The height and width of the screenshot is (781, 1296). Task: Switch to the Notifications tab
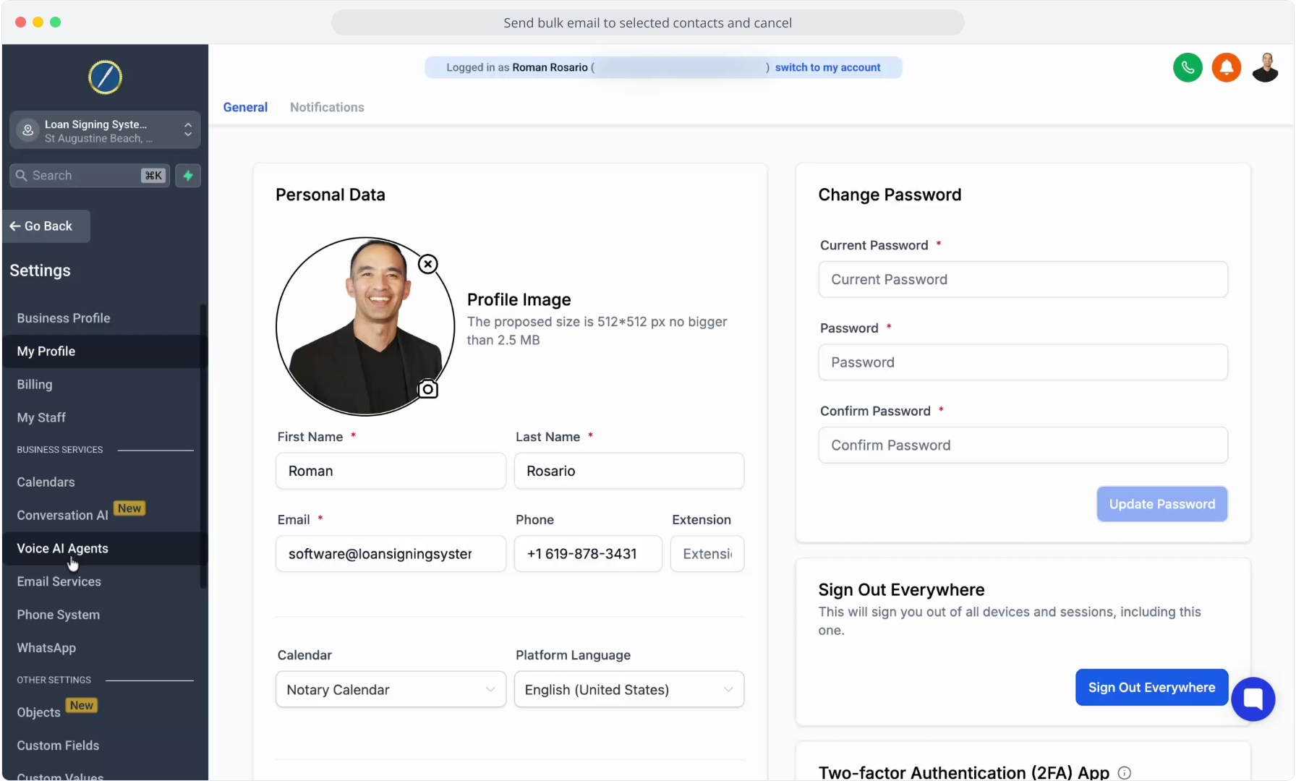tap(327, 107)
